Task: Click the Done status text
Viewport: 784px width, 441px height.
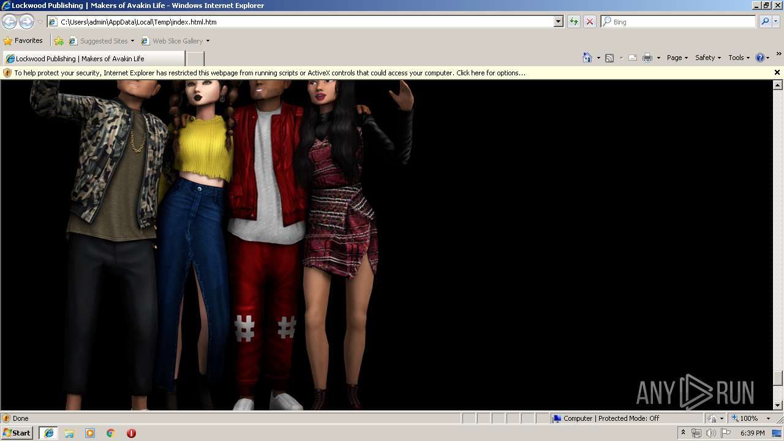Action: (x=21, y=418)
